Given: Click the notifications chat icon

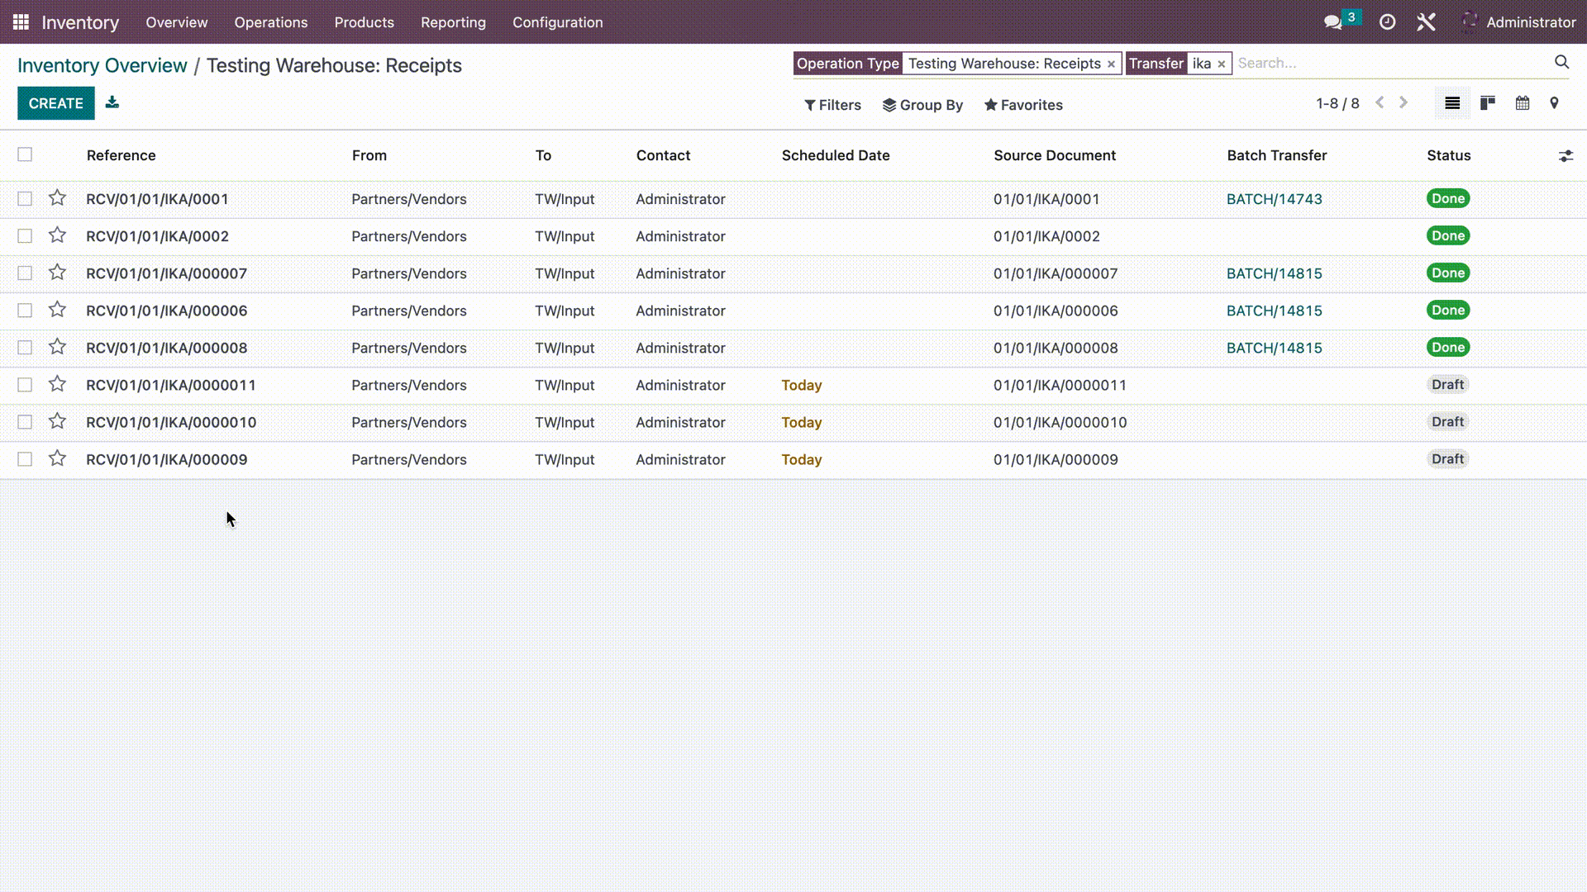Looking at the screenshot, I should 1335,21.
